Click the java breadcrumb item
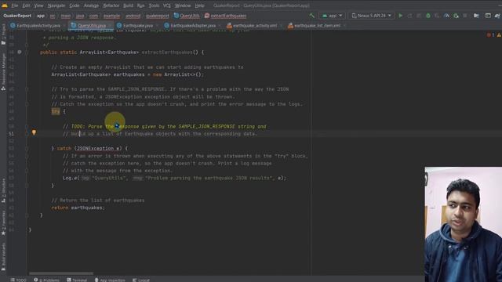Screen dimensions: 502x282 coord(80,16)
